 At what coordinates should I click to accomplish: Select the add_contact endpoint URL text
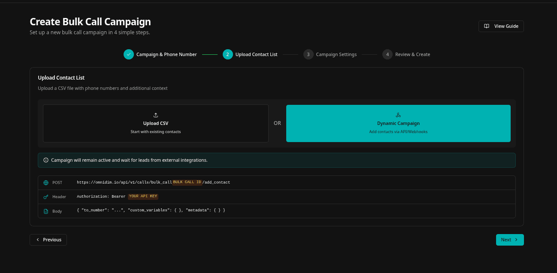click(x=154, y=182)
